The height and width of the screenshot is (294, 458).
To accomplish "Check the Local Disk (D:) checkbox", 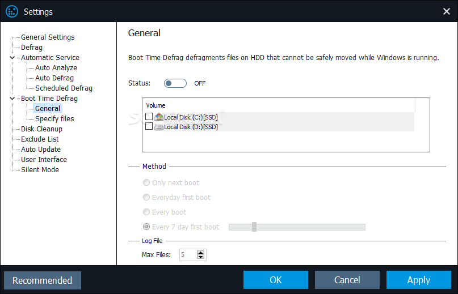I will [149, 126].
